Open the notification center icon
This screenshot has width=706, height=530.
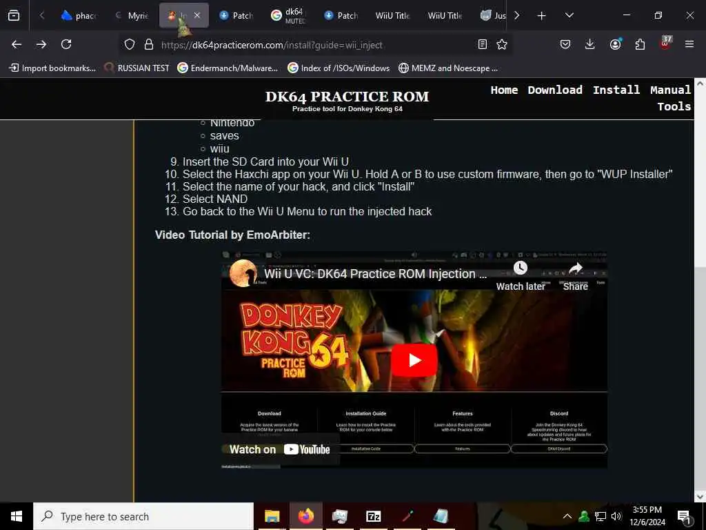tap(684, 517)
